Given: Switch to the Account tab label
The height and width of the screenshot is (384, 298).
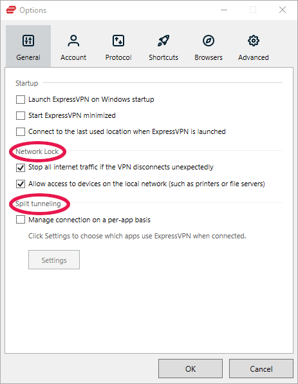Looking at the screenshot, I should (73, 57).
